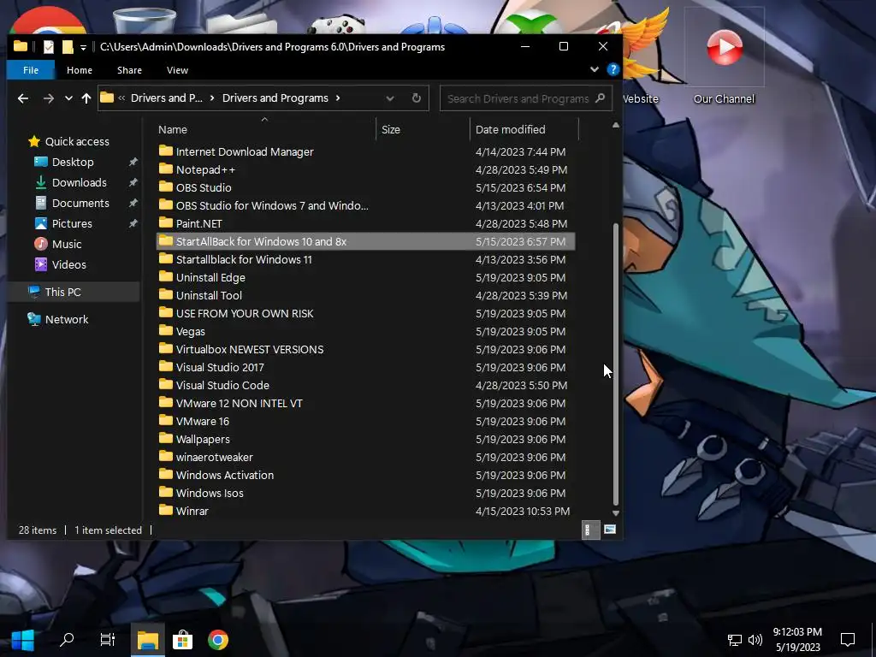876x657 pixels.
Task: Open Music in the navigation pane
Action: click(x=67, y=244)
